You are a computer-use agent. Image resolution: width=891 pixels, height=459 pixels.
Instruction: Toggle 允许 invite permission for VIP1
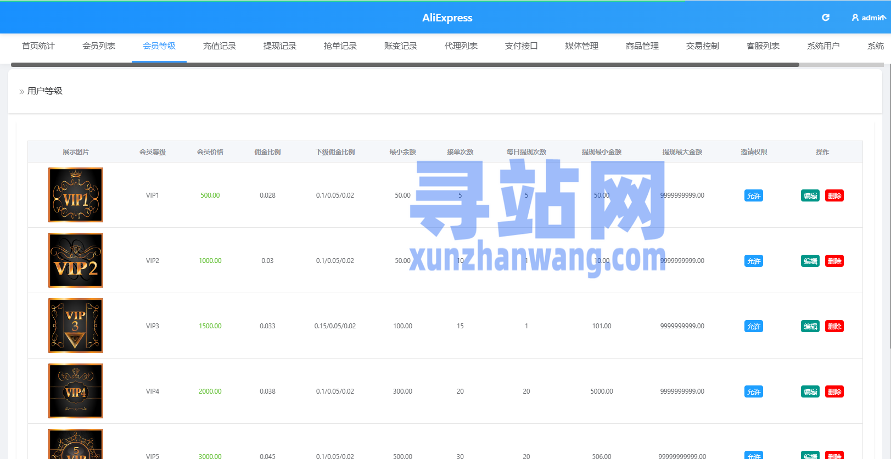click(754, 195)
